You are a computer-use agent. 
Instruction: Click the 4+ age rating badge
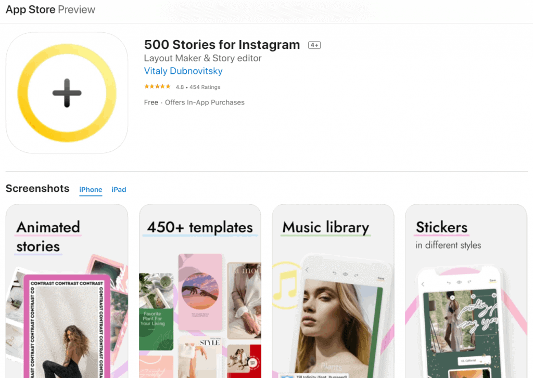point(314,45)
